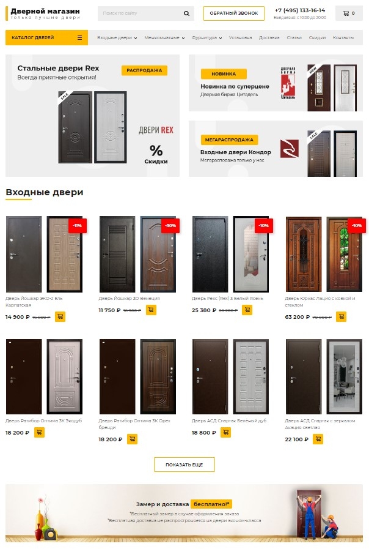Add Дверь Йошкар 3D Венеция to cart
This screenshot has height=549, width=369.
[x=151, y=310]
